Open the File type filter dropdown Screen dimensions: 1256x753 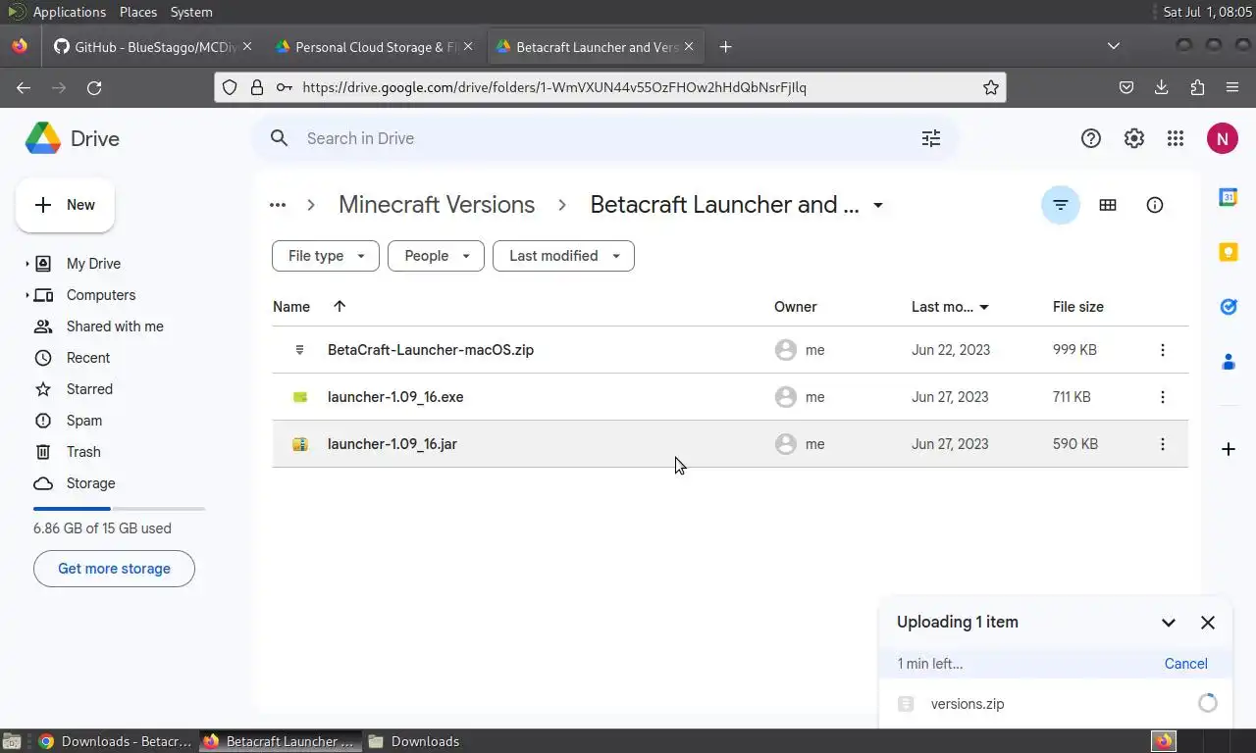326,256
